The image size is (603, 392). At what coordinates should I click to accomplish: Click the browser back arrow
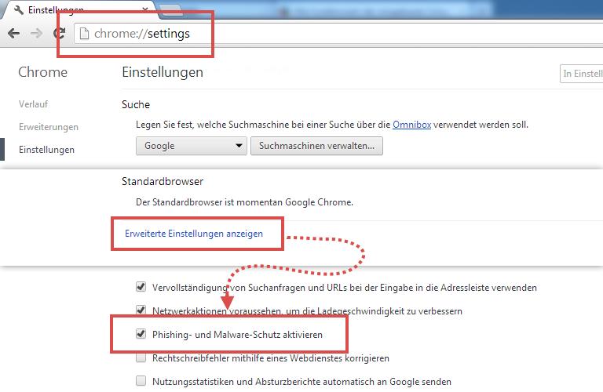tap(14, 34)
